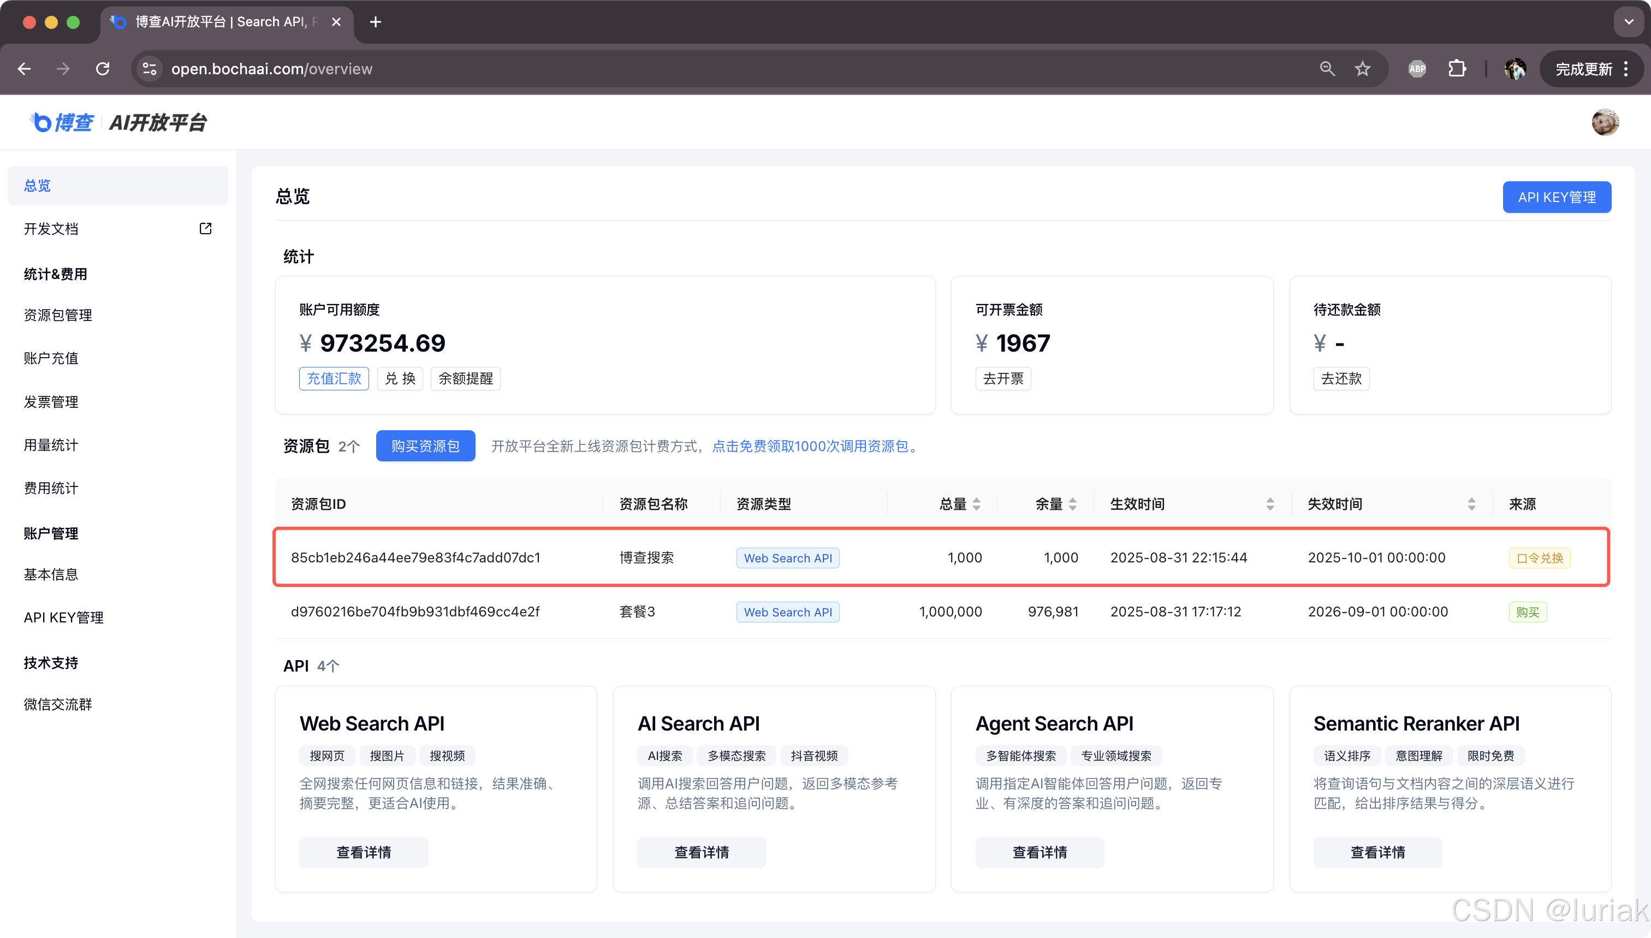Click the zoom magnifier icon in address bar

click(x=1327, y=69)
